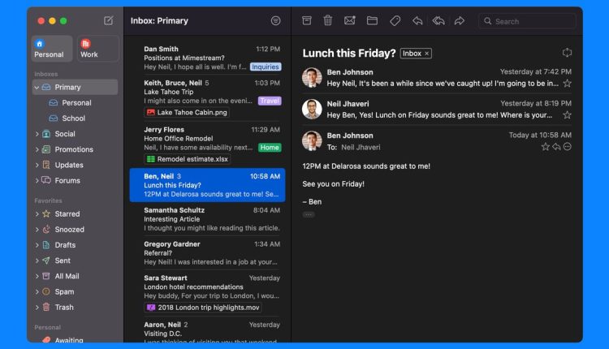Remove the Inbox label from conversation
This screenshot has width=609, height=349.
[x=427, y=54]
